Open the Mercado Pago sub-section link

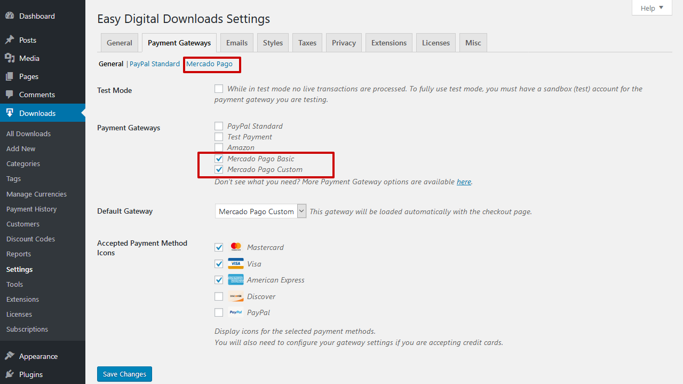(x=209, y=64)
